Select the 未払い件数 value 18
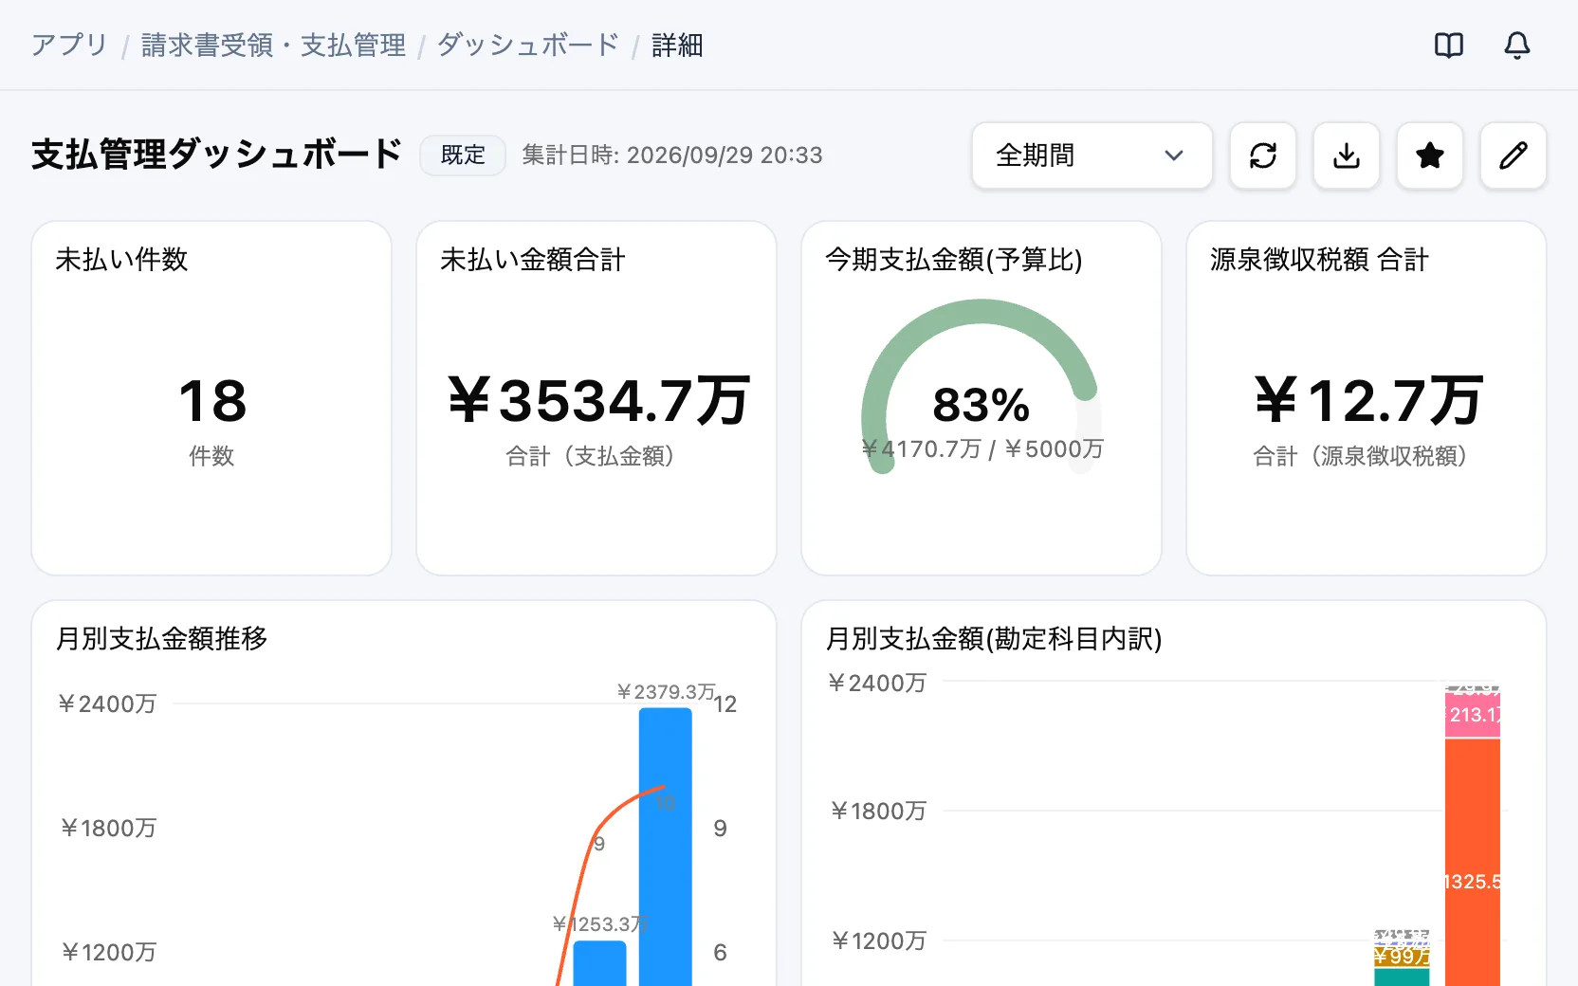This screenshot has width=1578, height=986. tap(212, 401)
